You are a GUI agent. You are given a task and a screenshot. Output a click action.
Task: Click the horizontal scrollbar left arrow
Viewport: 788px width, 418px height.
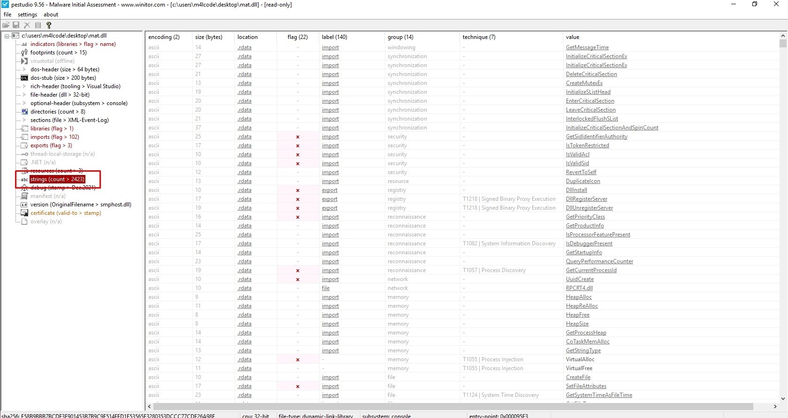[x=150, y=406]
